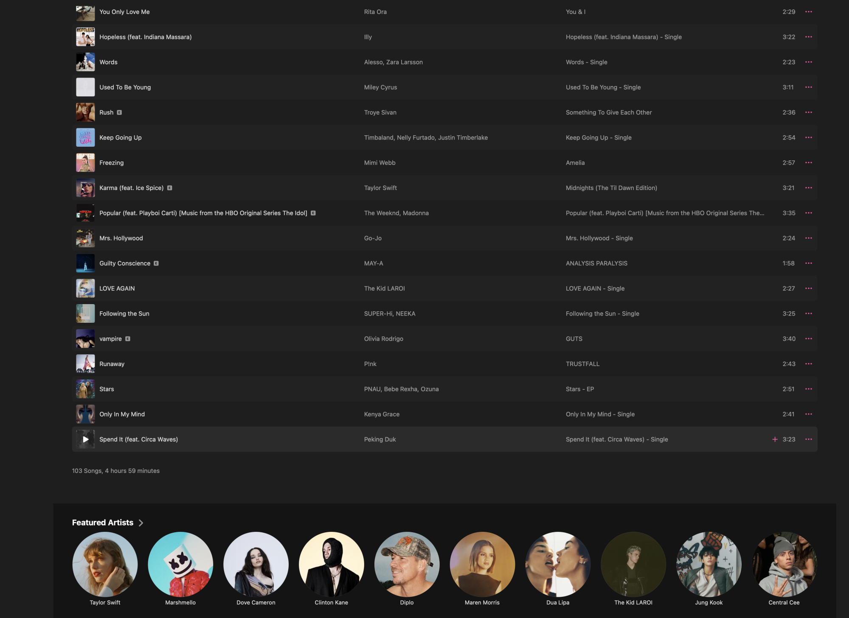Image resolution: width=849 pixels, height=618 pixels.
Task: Open more options for Stars row
Action: click(808, 389)
